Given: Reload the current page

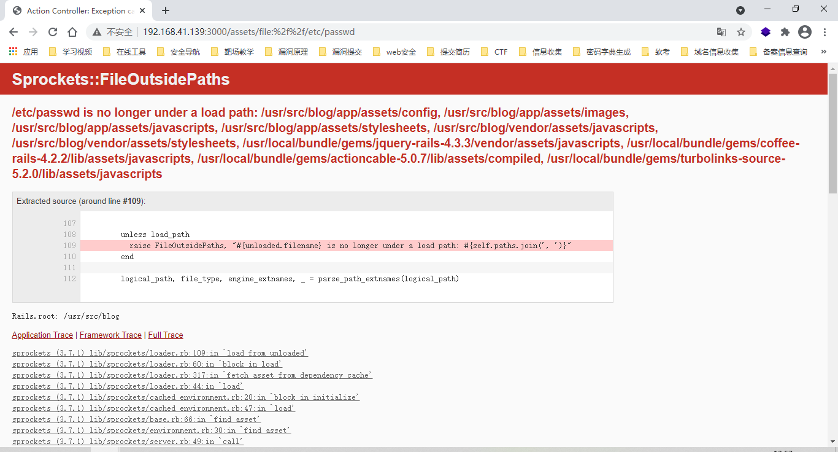Looking at the screenshot, I should (53, 32).
